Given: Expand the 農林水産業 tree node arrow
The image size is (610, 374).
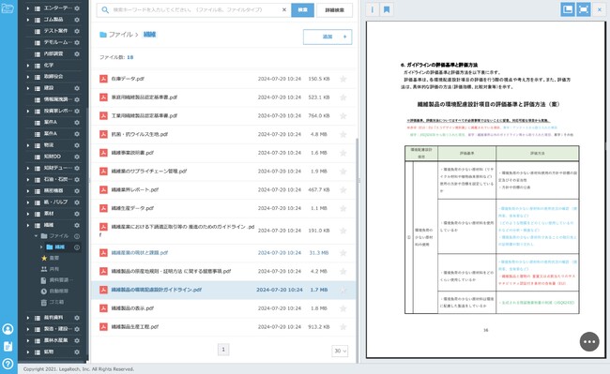Looking at the screenshot, I should click(28, 340).
